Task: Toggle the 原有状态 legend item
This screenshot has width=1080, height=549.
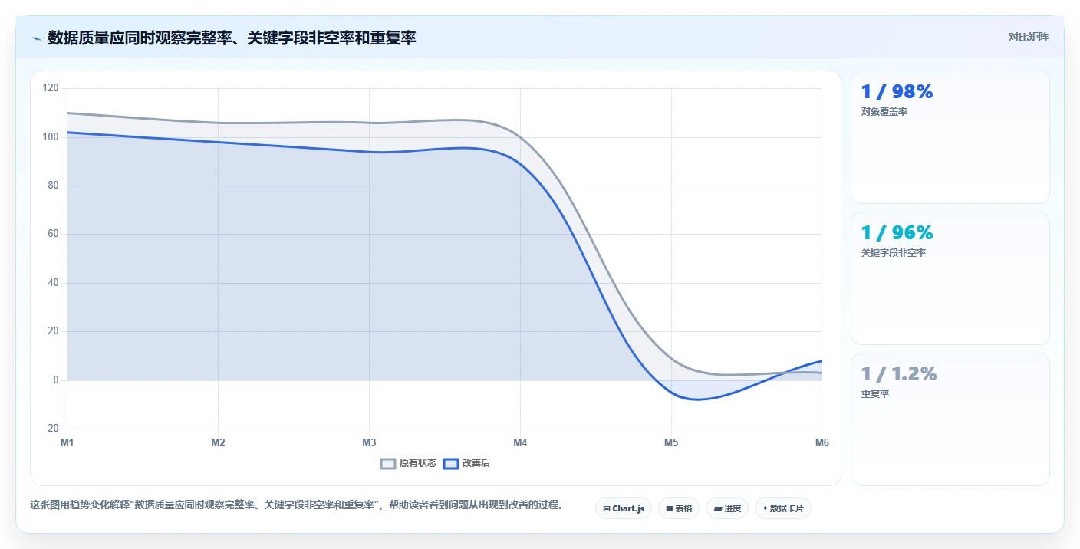Action: [x=409, y=463]
